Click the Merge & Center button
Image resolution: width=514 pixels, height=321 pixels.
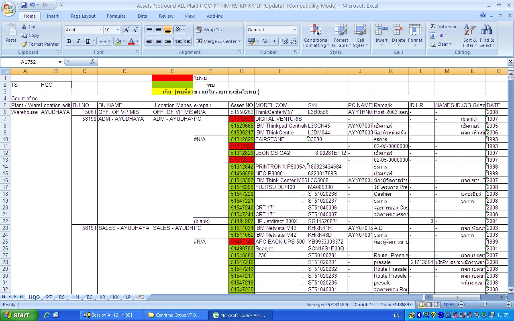point(216,41)
